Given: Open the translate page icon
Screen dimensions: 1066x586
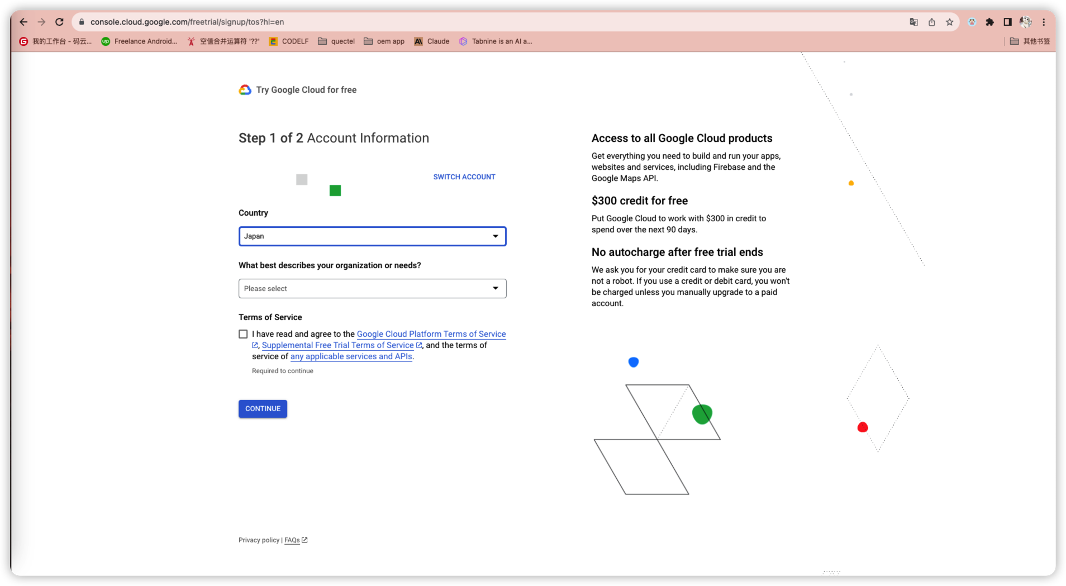Looking at the screenshot, I should (913, 22).
